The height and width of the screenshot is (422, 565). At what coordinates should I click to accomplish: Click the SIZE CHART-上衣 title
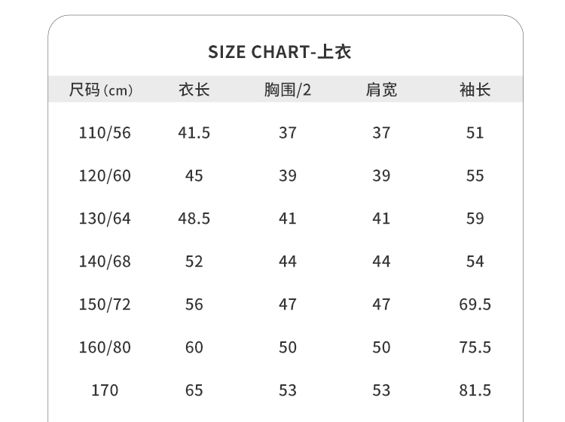[x=279, y=52]
